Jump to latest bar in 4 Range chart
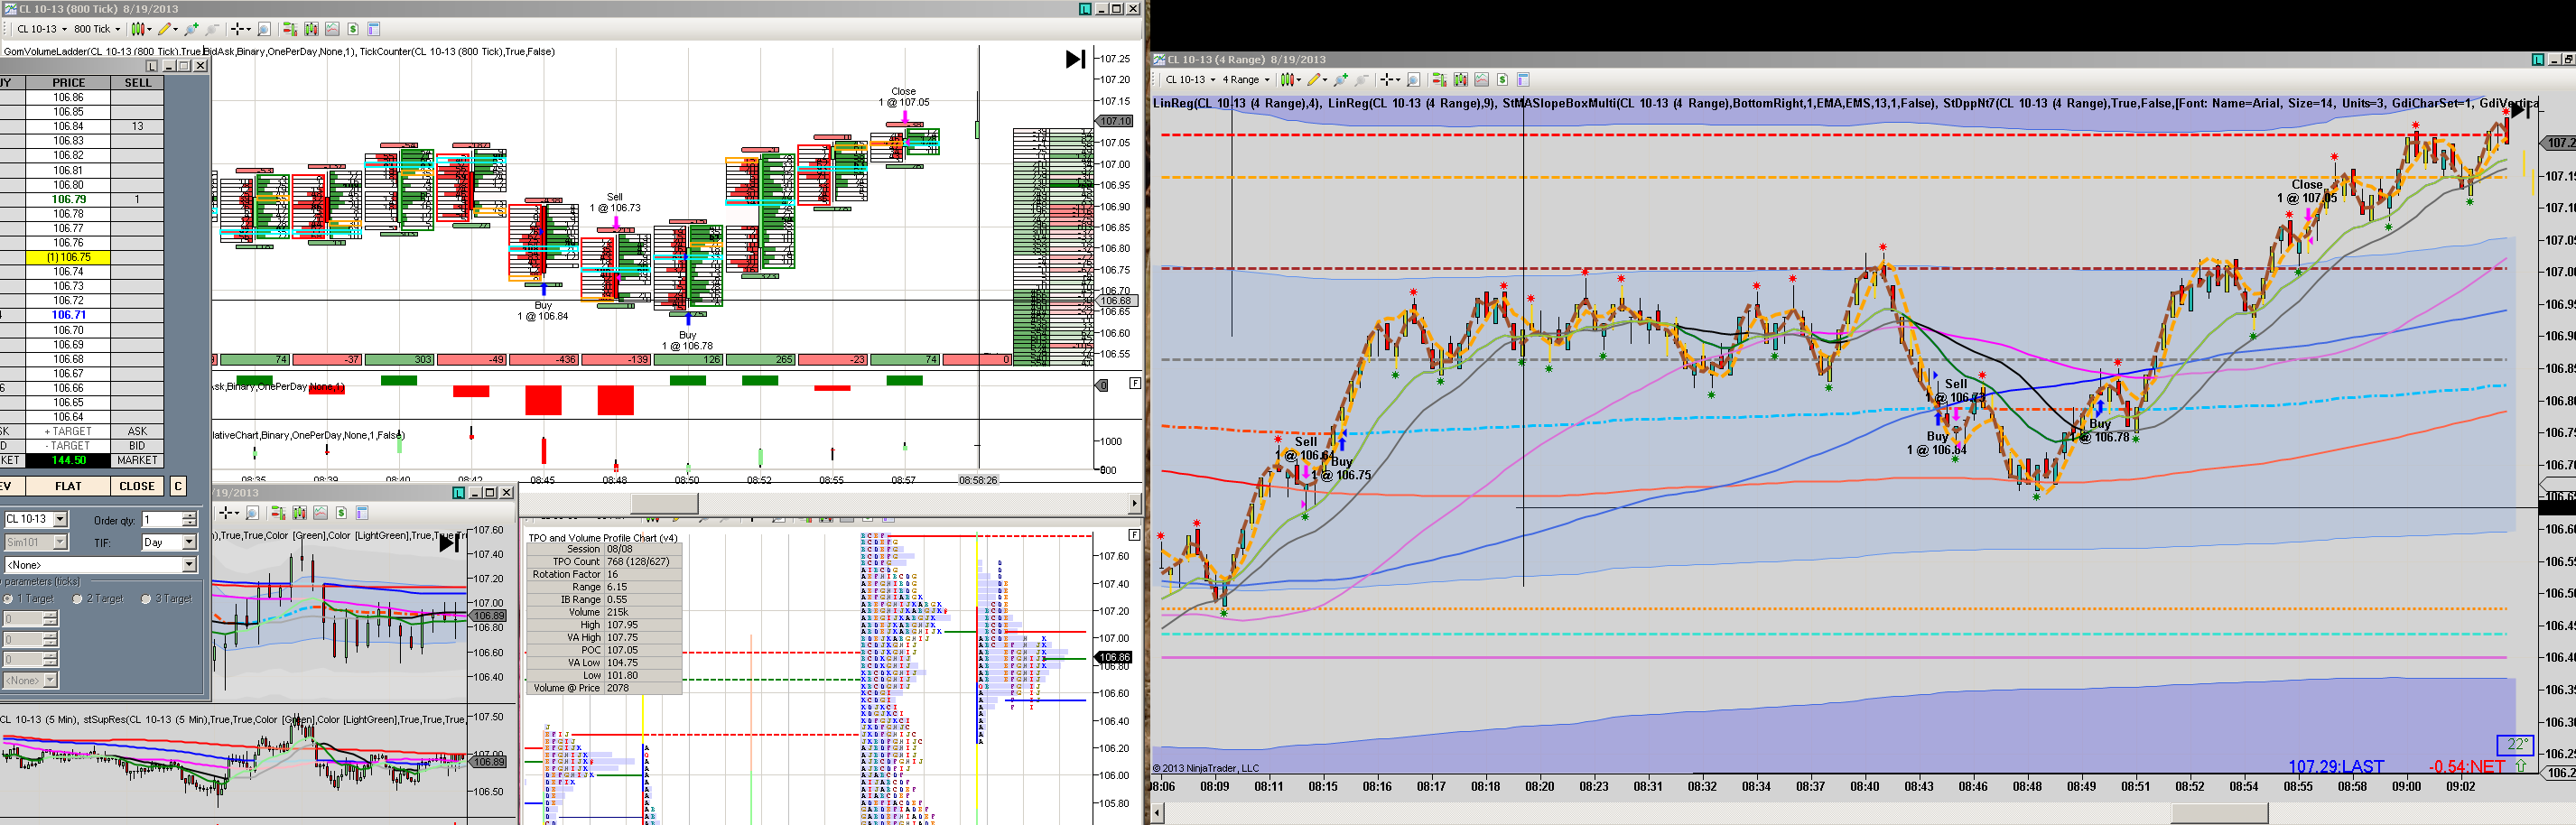 point(2520,110)
